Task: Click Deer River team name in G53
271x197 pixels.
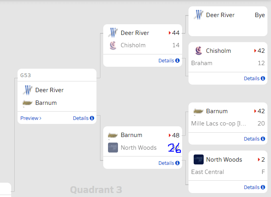Action: point(49,90)
